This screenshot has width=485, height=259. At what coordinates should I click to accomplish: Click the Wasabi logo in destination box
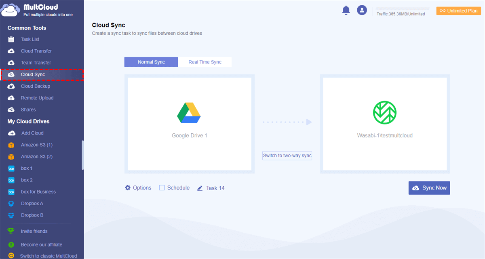385,112
